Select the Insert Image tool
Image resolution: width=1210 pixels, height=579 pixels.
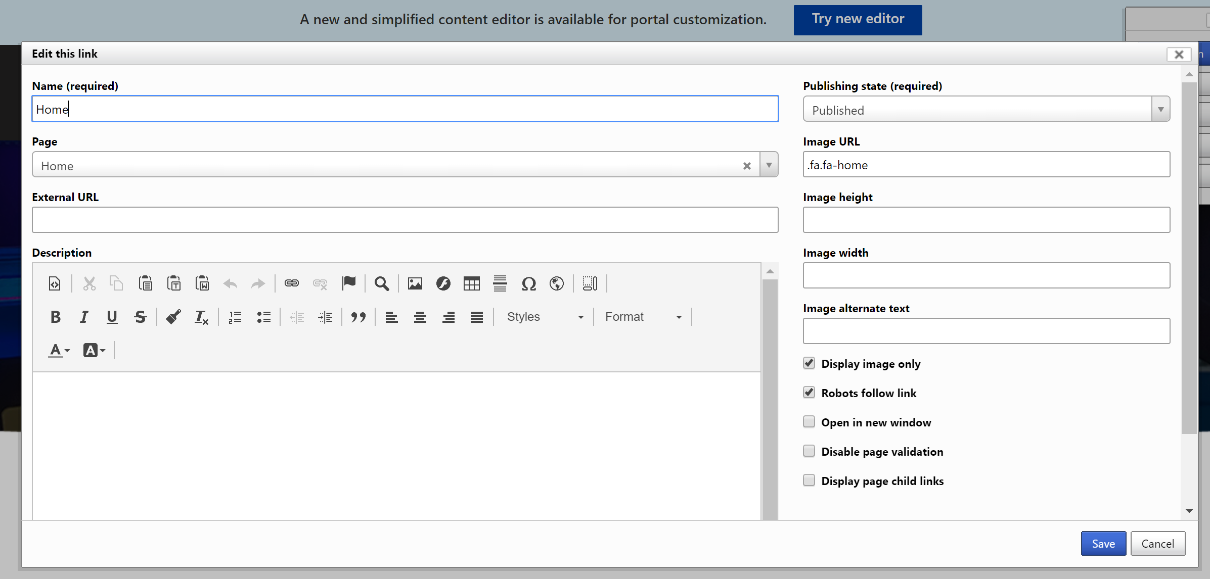tap(415, 283)
